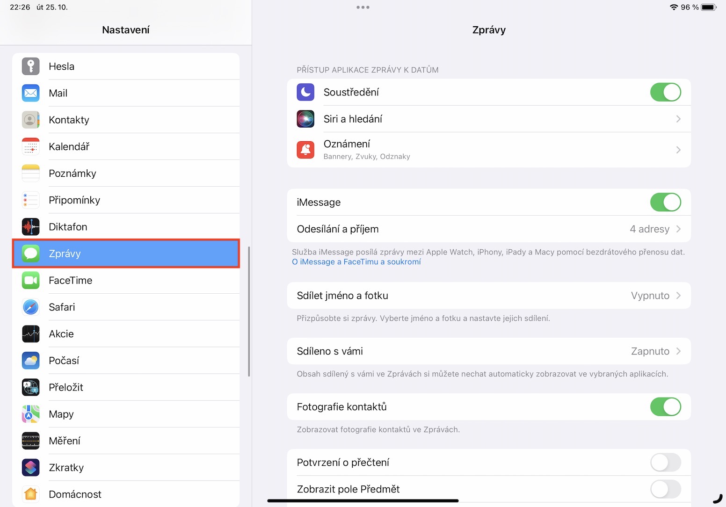Viewport: 726px width, 507px height.
Task: Tap the 'Zprávy' page title
Action: [489, 30]
